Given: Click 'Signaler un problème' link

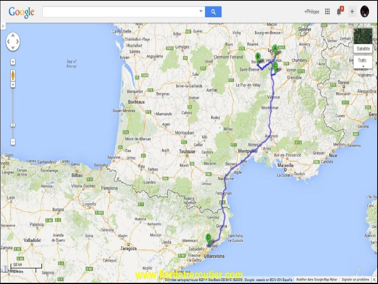Looking at the screenshot, I should pos(355,279).
